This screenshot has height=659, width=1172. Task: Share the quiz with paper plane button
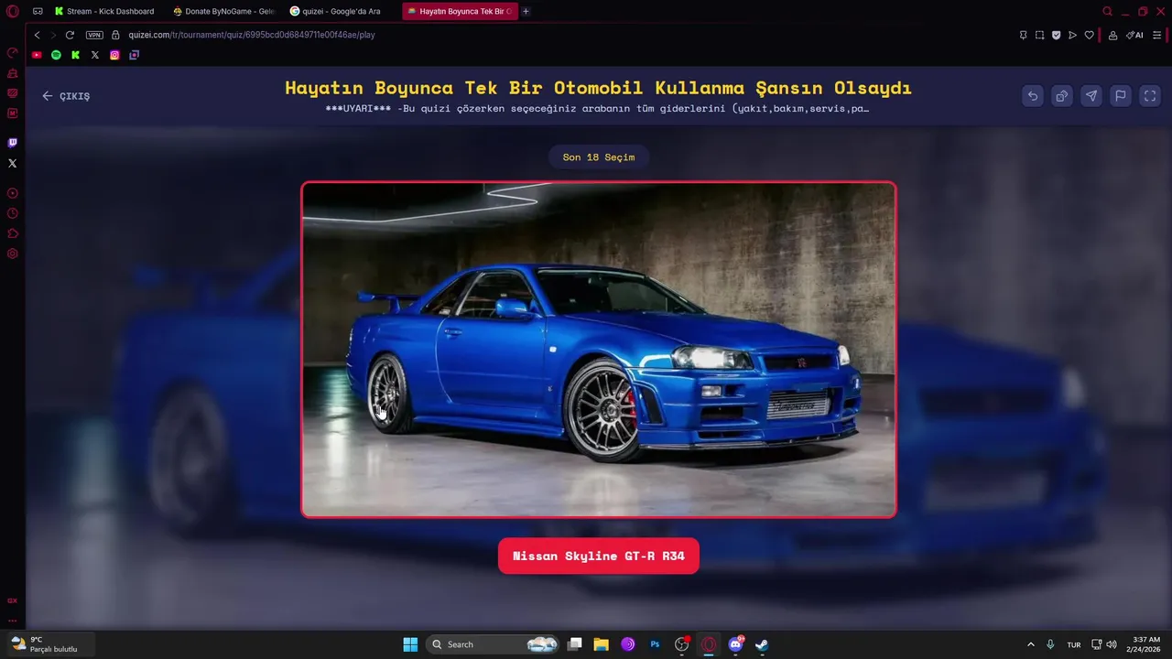tap(1091, 95)
